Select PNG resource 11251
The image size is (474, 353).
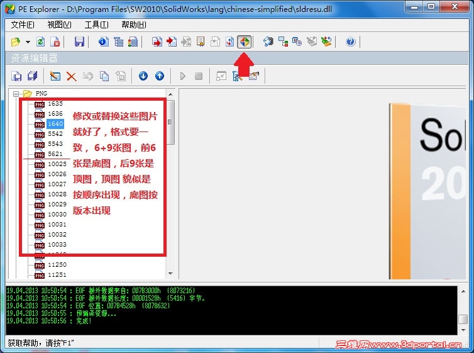pos(57,274)
